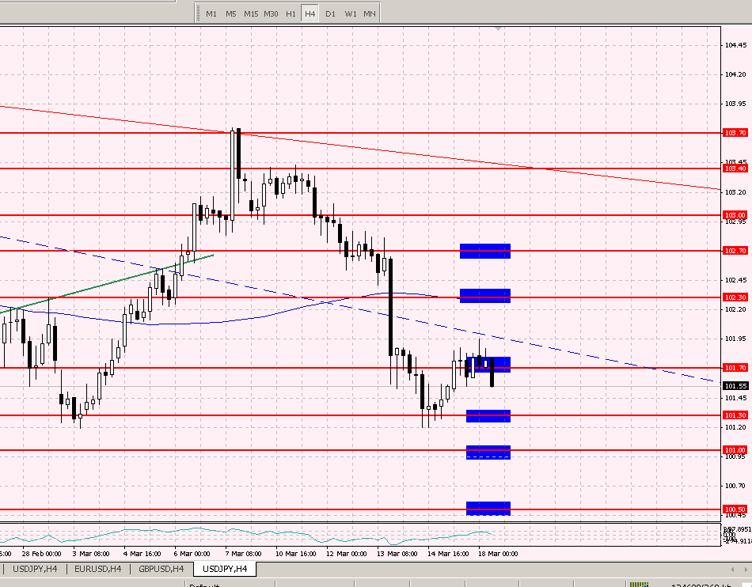This screenshot has height=587, width=752.
Task: Switch to the inactive USDJPY,H4 chart tab
Action: 35,569
